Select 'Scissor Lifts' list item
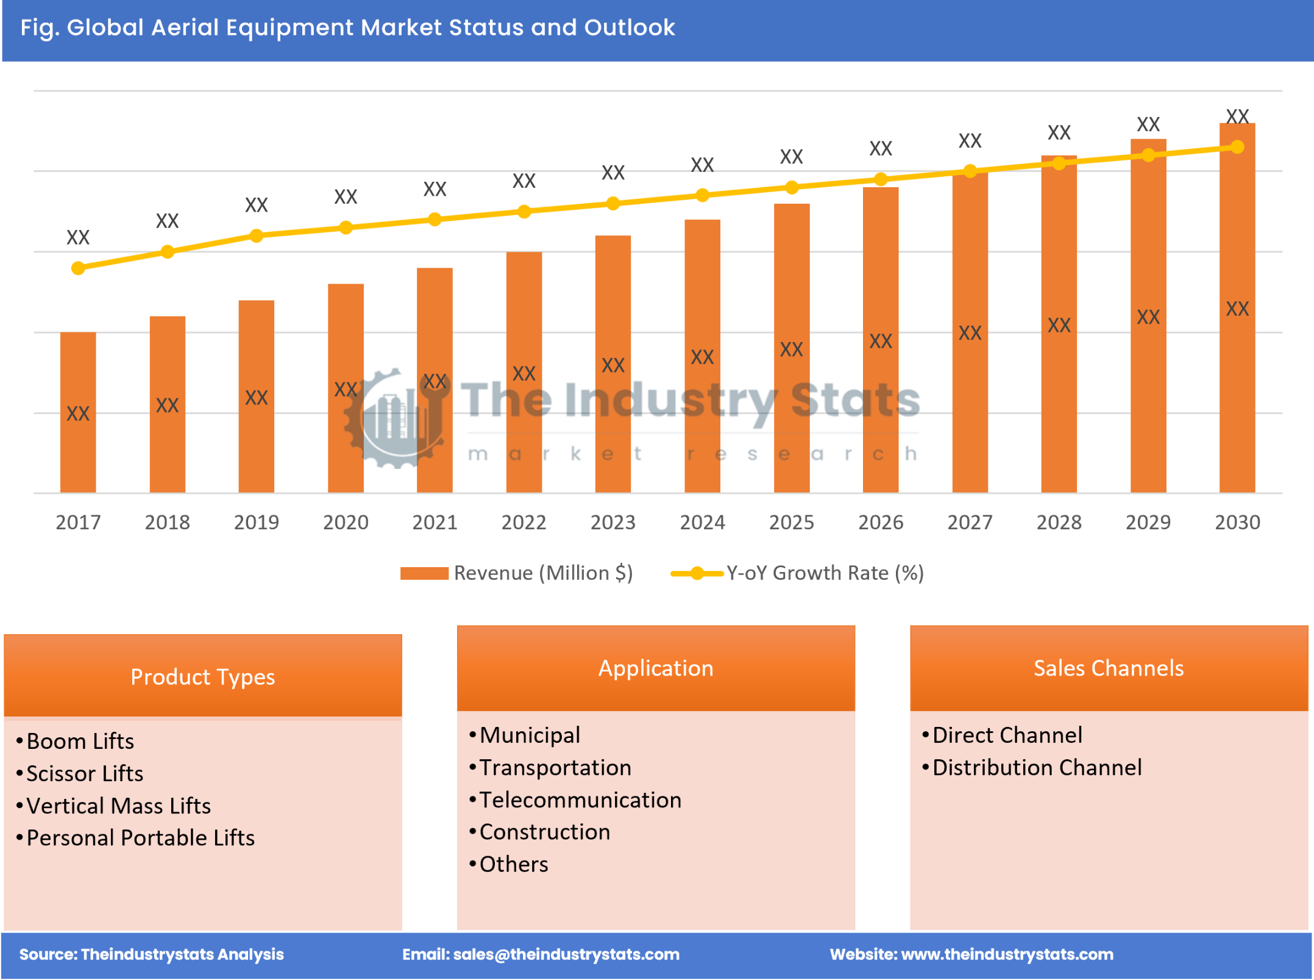 tap(85, 774)
